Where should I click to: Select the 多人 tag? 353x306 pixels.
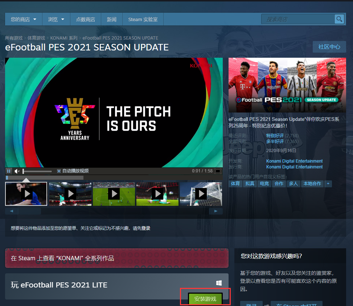coord(294,184)
